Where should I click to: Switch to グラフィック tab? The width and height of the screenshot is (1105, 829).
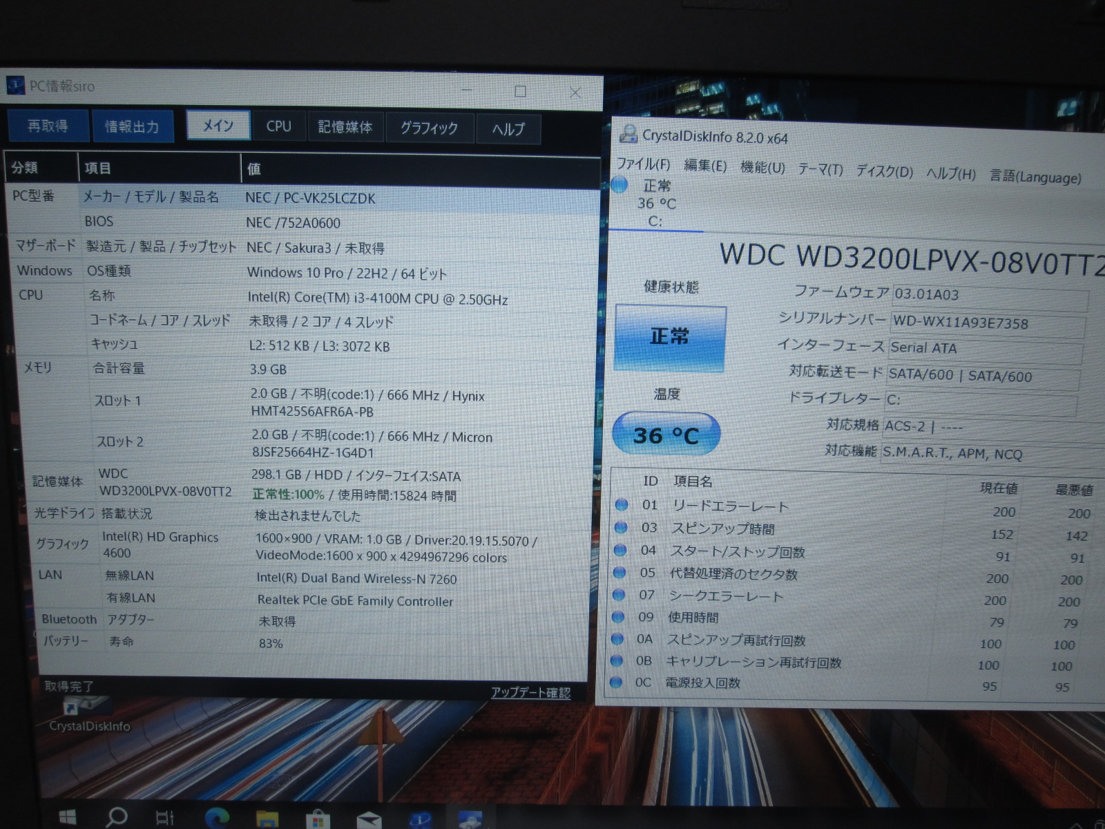pyautogui.click(x=429, y=128)
